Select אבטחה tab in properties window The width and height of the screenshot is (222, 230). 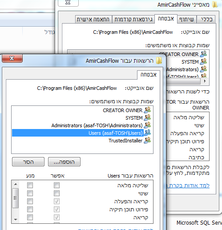pyautogui.click(x=166, y=19)
